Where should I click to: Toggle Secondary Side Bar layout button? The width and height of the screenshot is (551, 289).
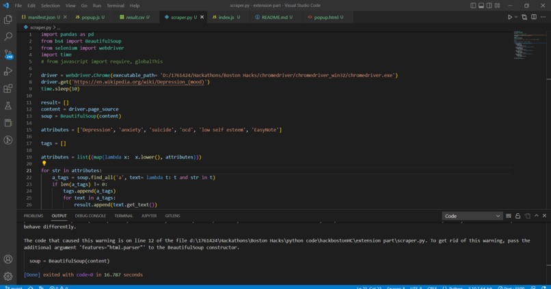pos(489,5)
